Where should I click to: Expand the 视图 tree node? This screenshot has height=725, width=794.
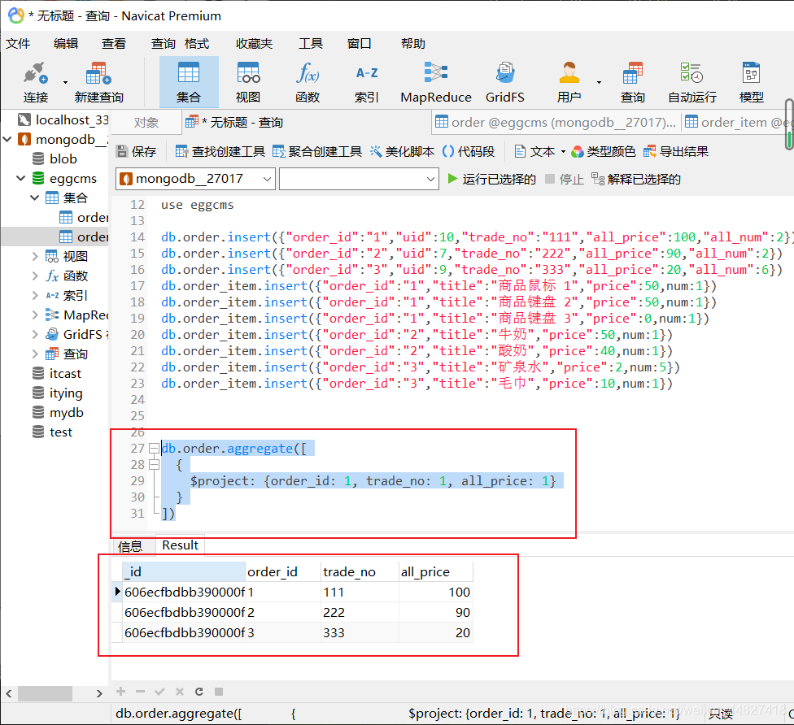tap(34, 257)
